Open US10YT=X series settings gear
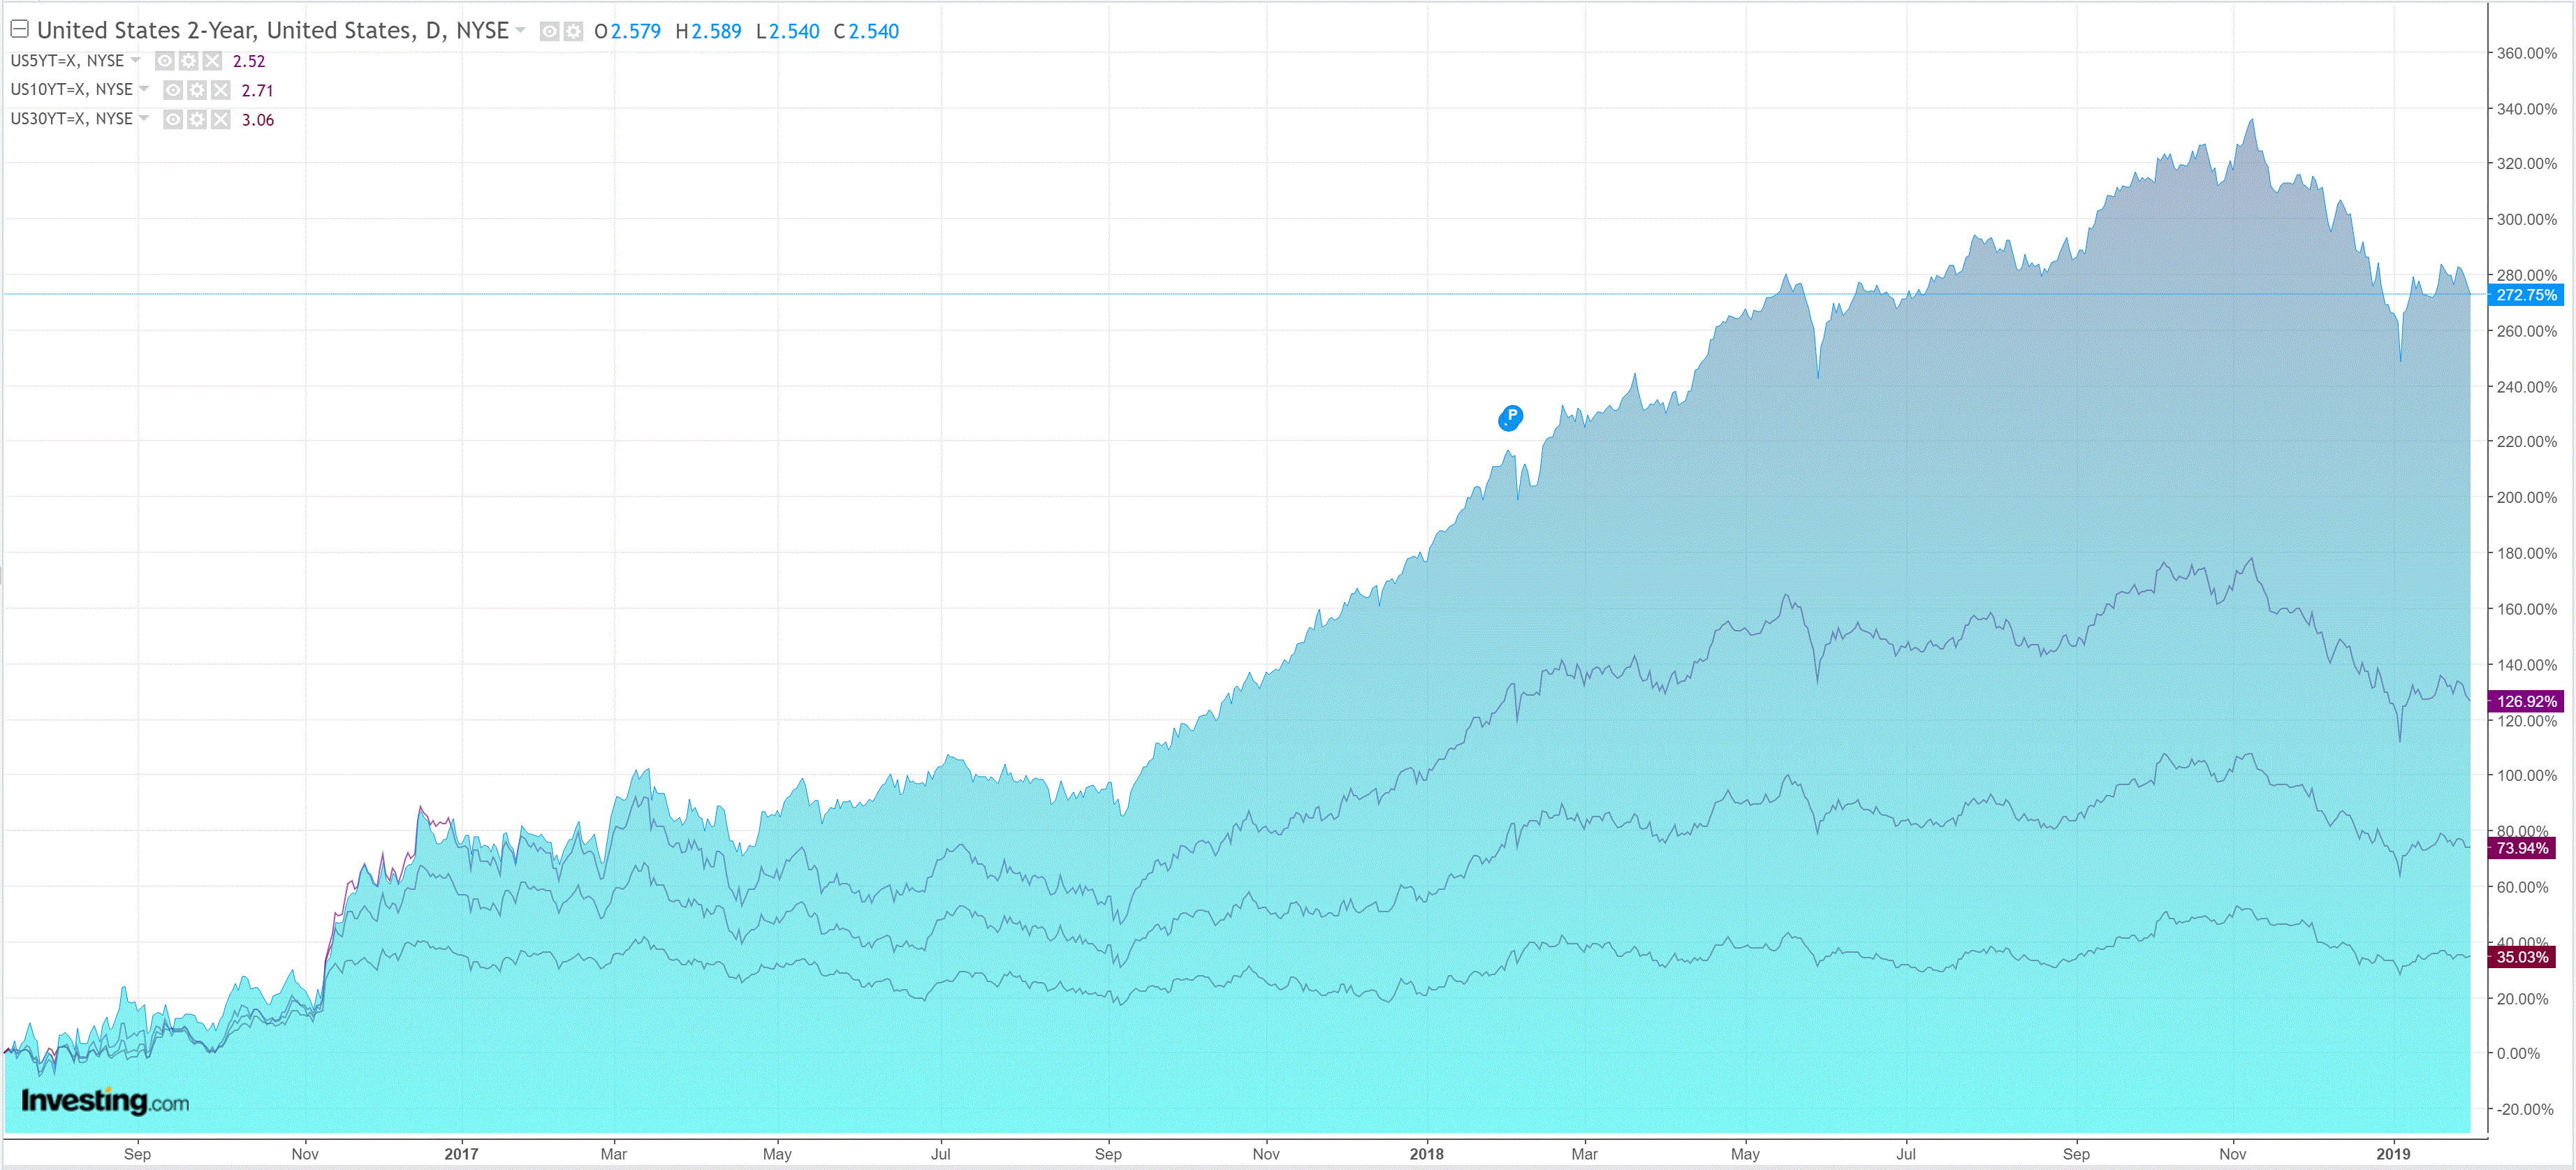2576x1170 pixels. [x=197, y=91]
